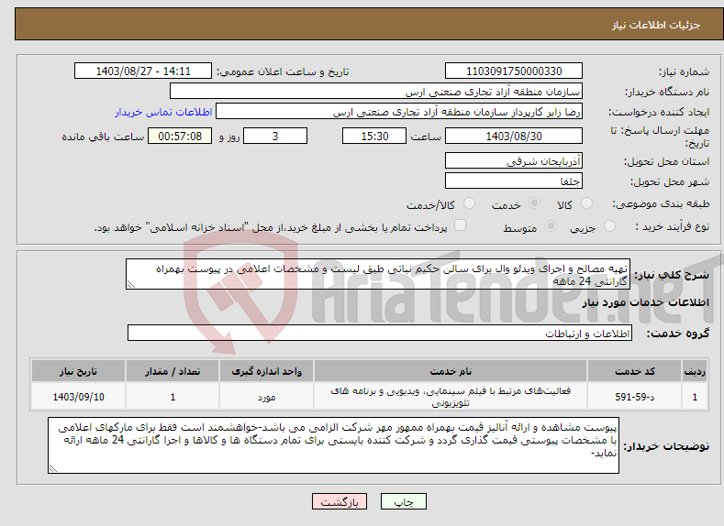Screen dimensions: 724x526
Task: Click the request creator name field
Action: 399,112
